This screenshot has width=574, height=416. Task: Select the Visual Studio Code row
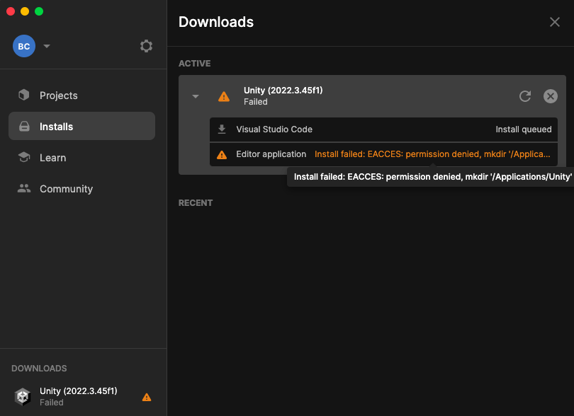click(383, 129)
